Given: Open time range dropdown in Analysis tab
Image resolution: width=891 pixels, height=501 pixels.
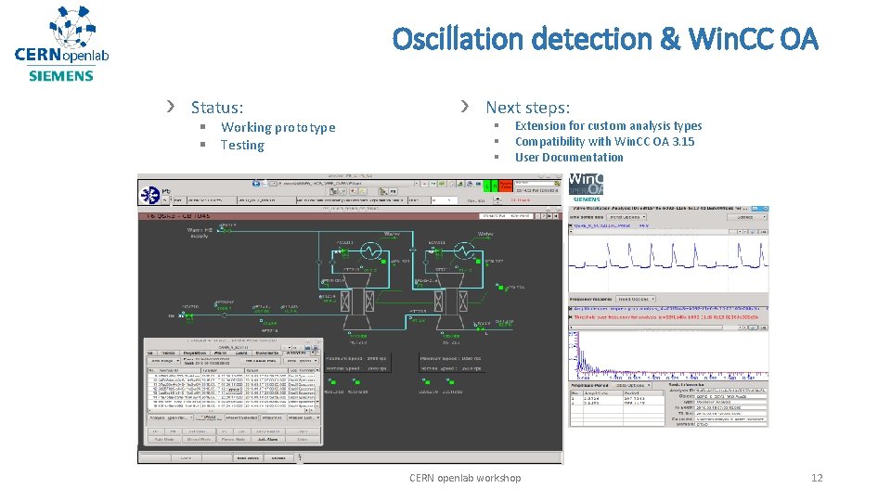Looking at the screenshot, I should pos(163,361).
